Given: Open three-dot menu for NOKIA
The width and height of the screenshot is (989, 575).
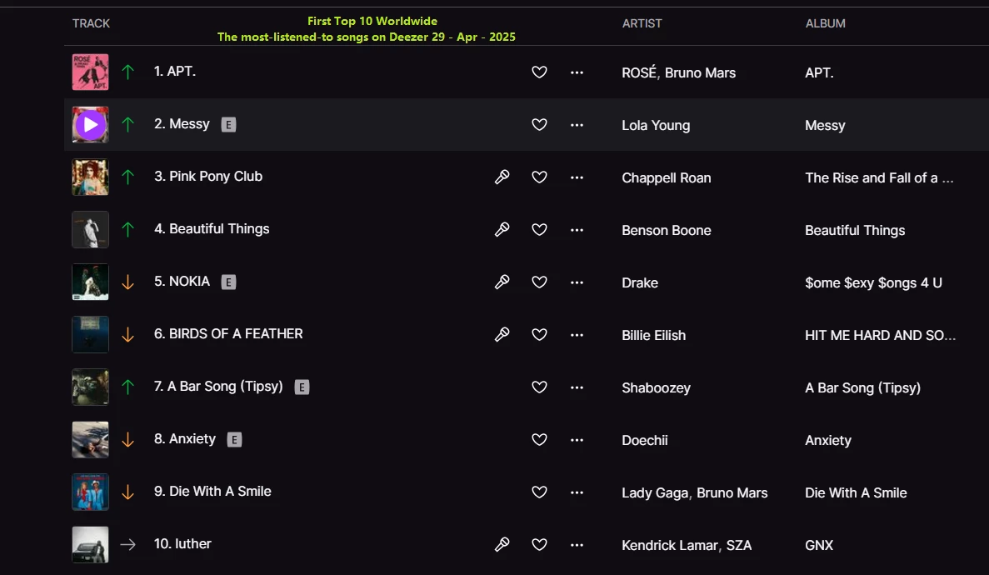Looking at the screenshot, I should coord(577,282).
